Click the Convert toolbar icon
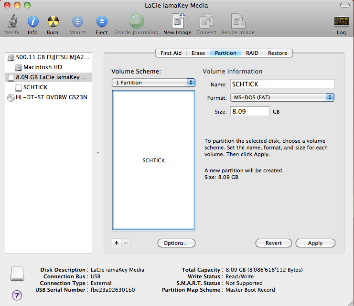Screen dimensions: 354x306 click(x=206, y=22)
